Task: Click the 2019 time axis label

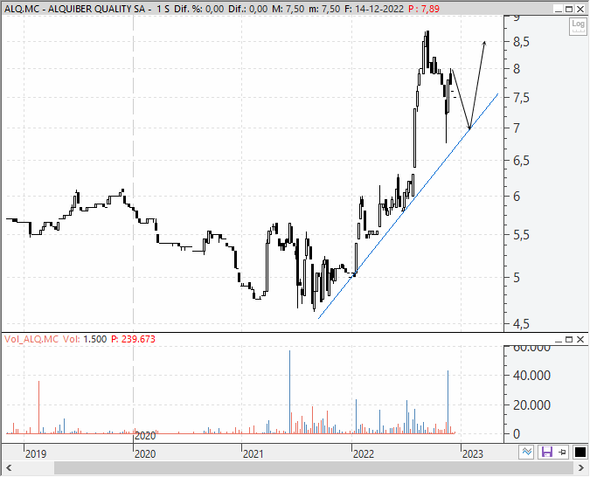Action: point(36,454)
